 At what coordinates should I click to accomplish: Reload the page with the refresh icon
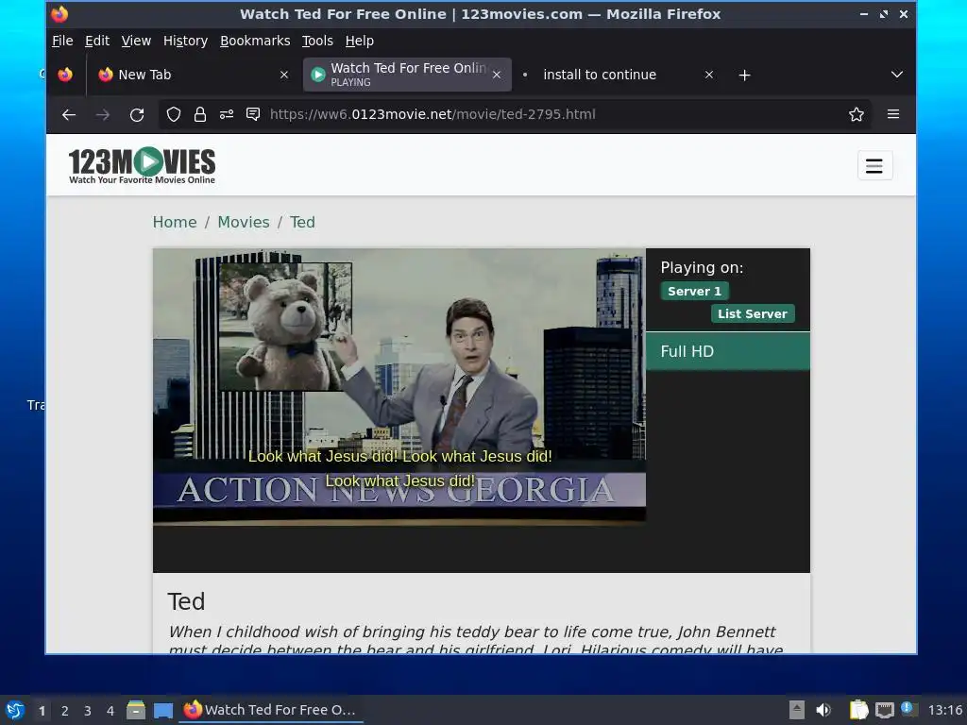(x=137, y=114)
